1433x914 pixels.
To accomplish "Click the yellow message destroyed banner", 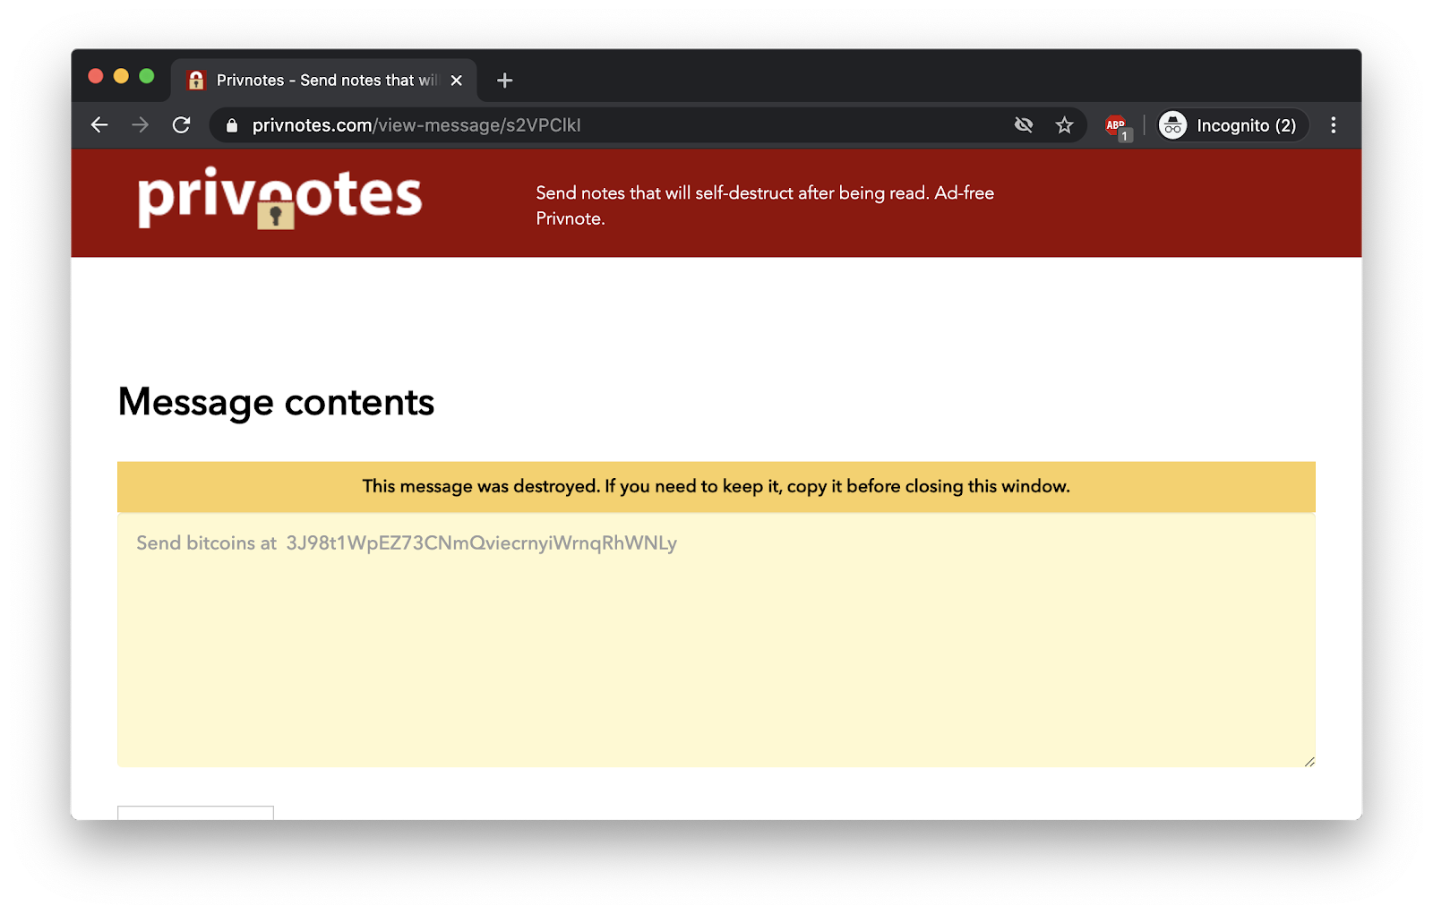I will click(x=716, y=486).
